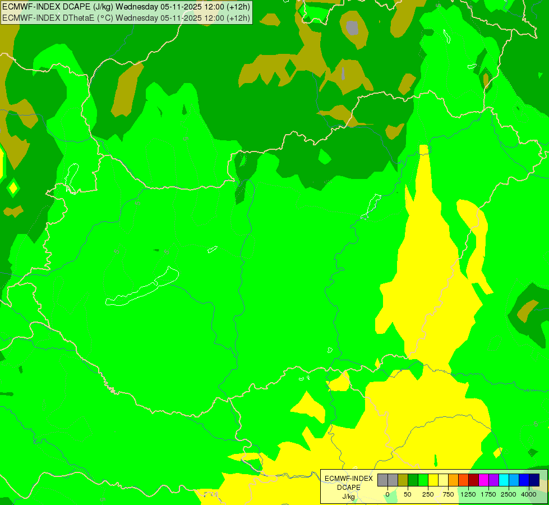
Task: Click the saturated yellow legend swatch
Action: (433, 480)
